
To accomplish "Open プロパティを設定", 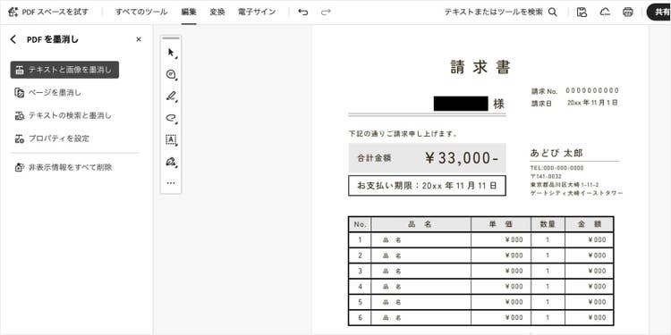I will [x=52, y=138].
